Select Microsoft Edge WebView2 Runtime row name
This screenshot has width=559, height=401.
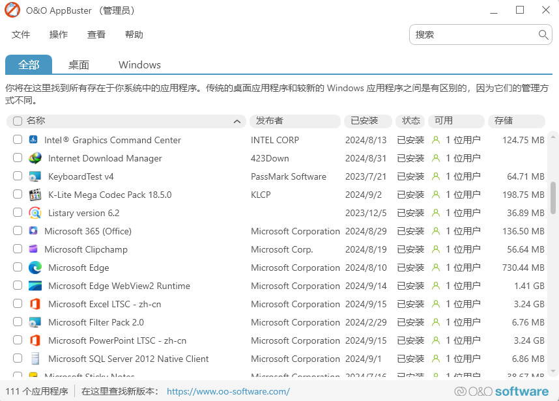pyautogui.click(x=119, y=286)
